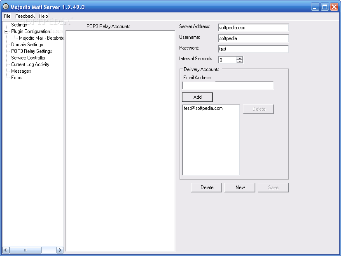Click the tree horizontal scrollbar thumb

26,250
